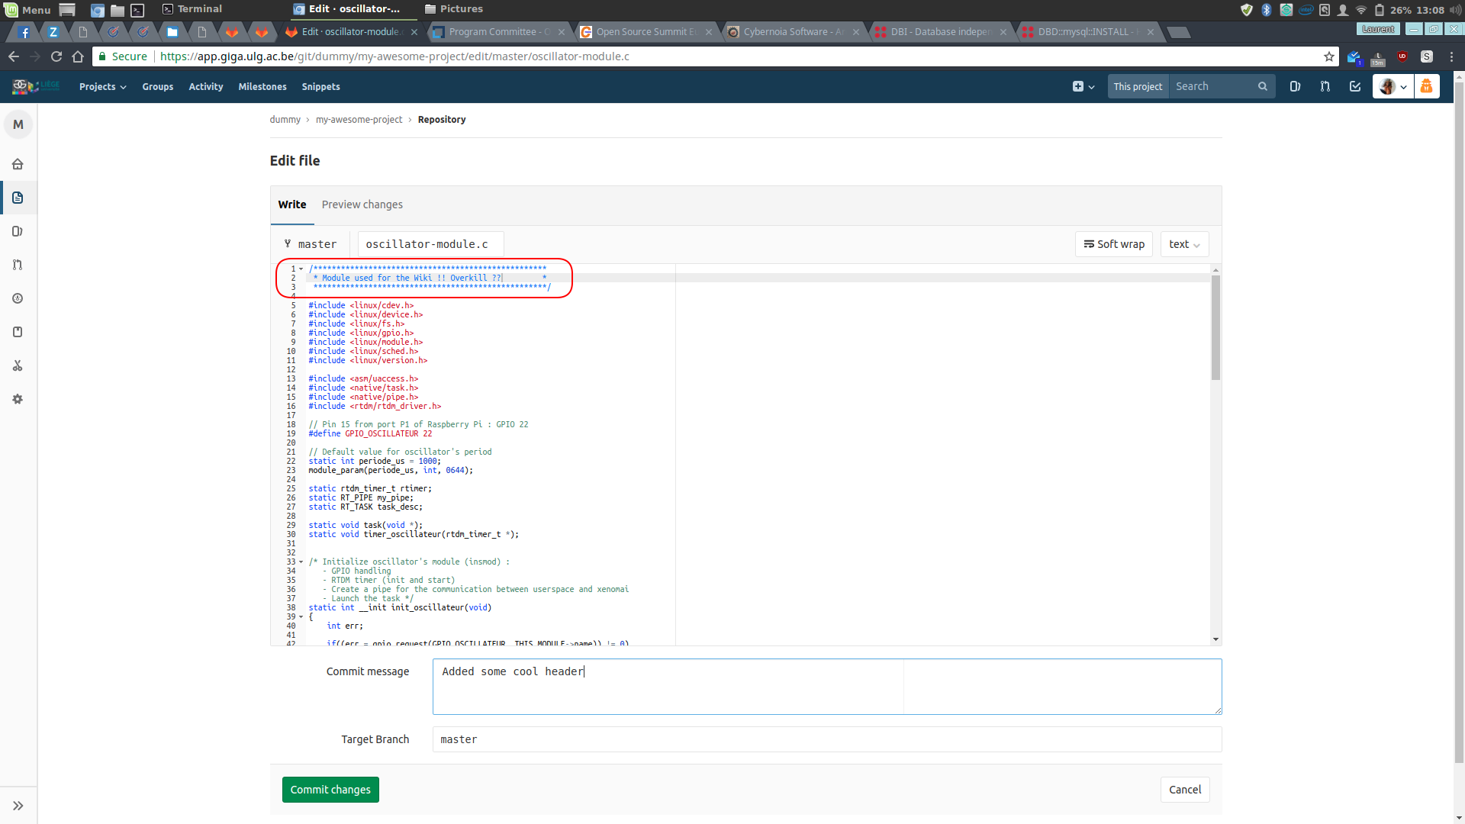Click into the Commit message textarea

(x=827, y=687)
